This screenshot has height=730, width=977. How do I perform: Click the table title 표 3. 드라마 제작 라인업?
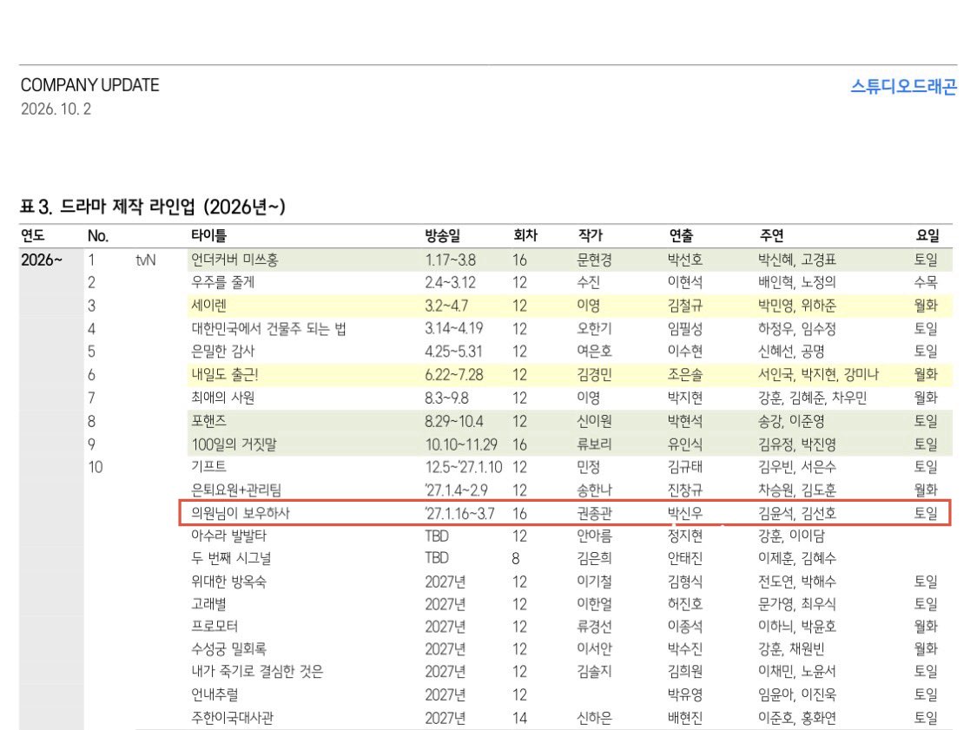[x=152, y=207]
